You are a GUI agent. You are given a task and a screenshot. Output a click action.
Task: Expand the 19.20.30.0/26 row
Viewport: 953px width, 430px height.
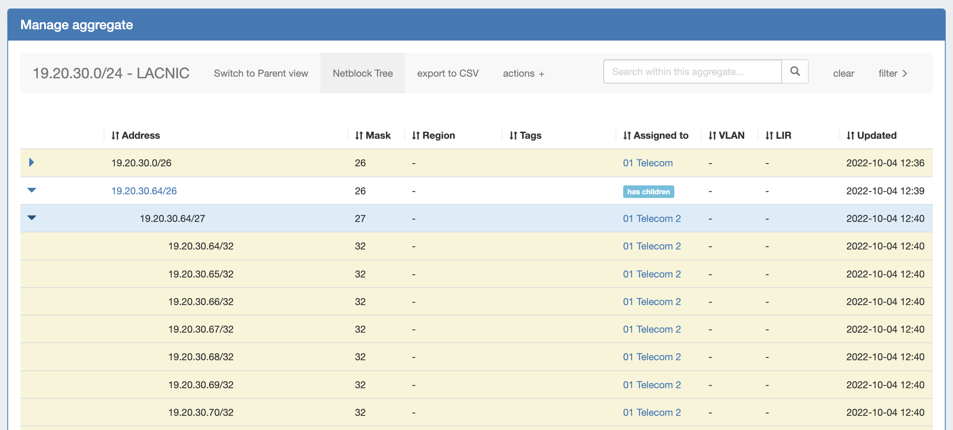(x=31, y=163)
